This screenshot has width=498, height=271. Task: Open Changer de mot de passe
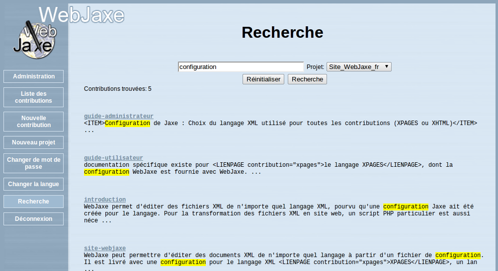pos(34,163)
